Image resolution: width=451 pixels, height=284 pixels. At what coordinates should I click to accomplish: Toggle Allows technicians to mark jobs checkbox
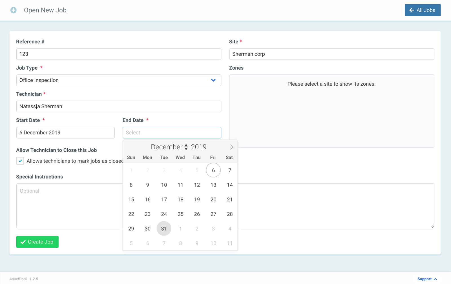pos(20,161)
